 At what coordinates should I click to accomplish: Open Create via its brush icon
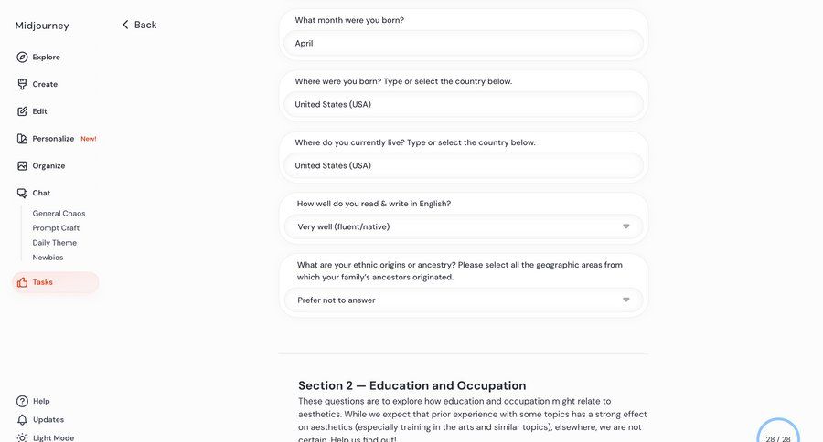click(22, 84)
